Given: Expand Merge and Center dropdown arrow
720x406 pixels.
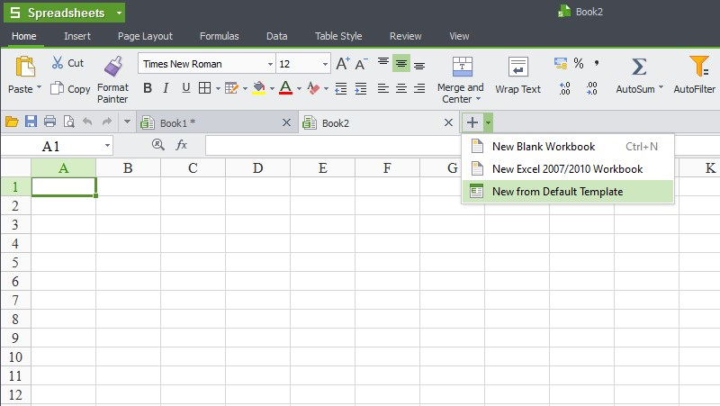Looking at the screenshot, I should [478, 99].
